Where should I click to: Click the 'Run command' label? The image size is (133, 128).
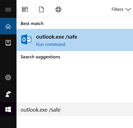coord(51,44)
